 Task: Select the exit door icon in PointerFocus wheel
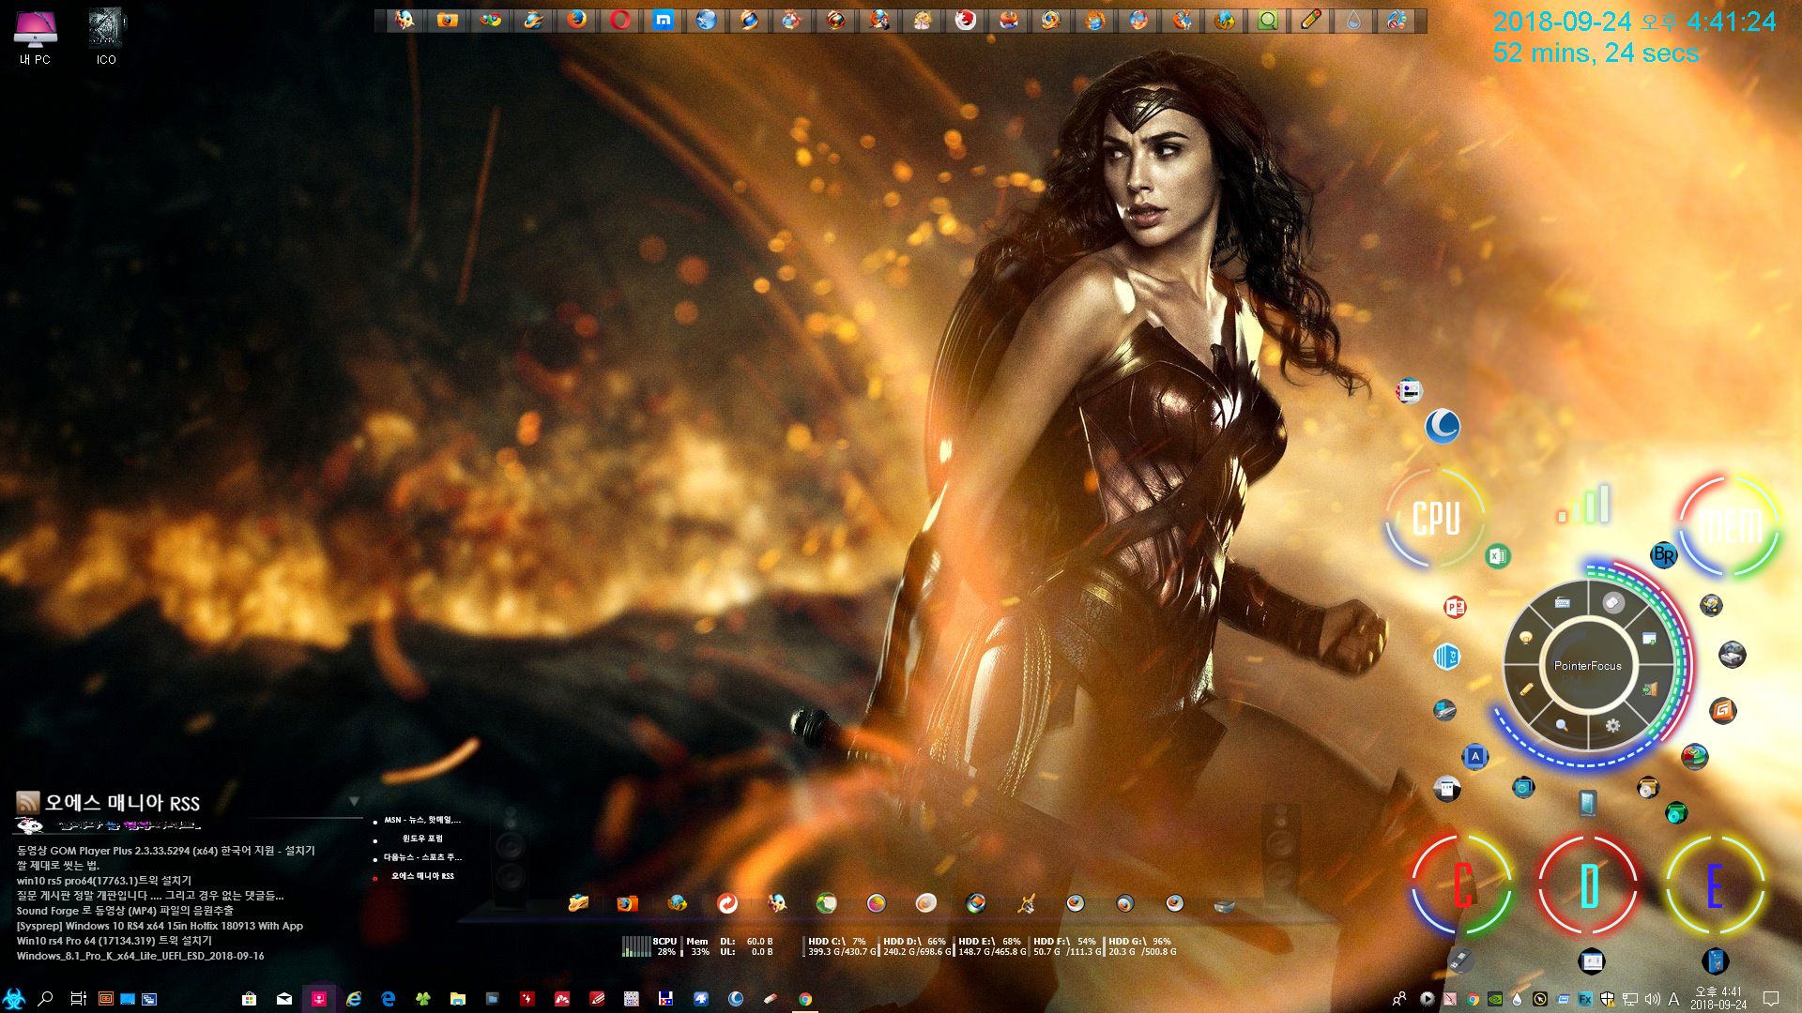[1649, 690]
